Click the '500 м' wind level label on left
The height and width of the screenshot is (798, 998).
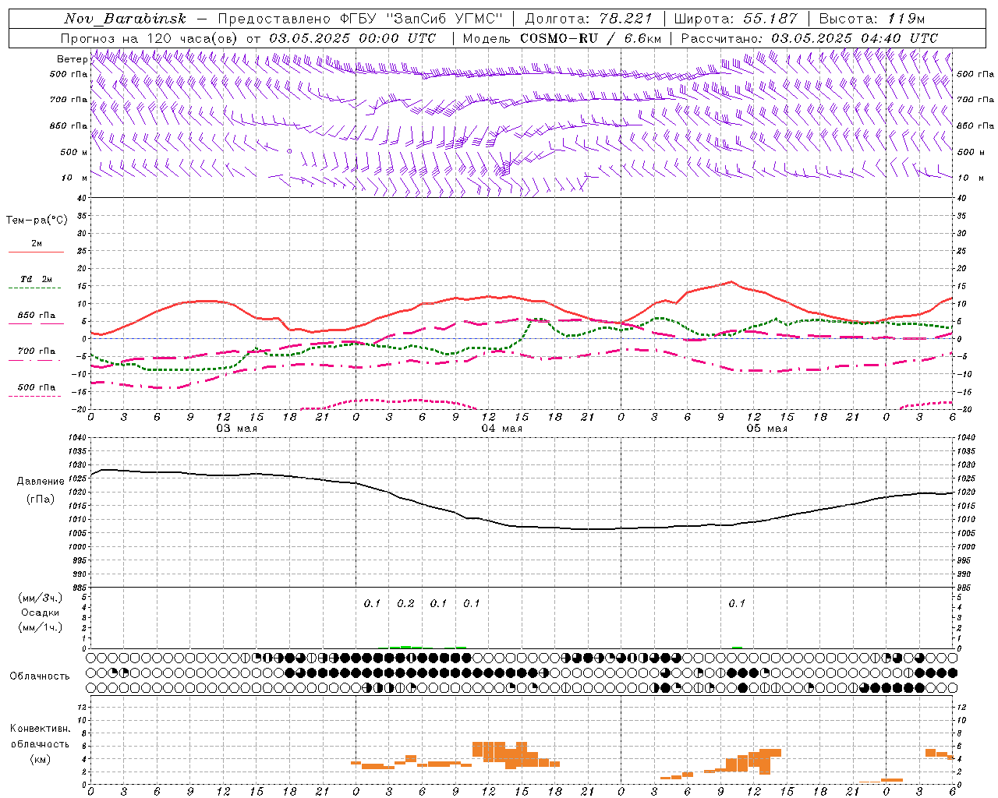click(74, 152)
